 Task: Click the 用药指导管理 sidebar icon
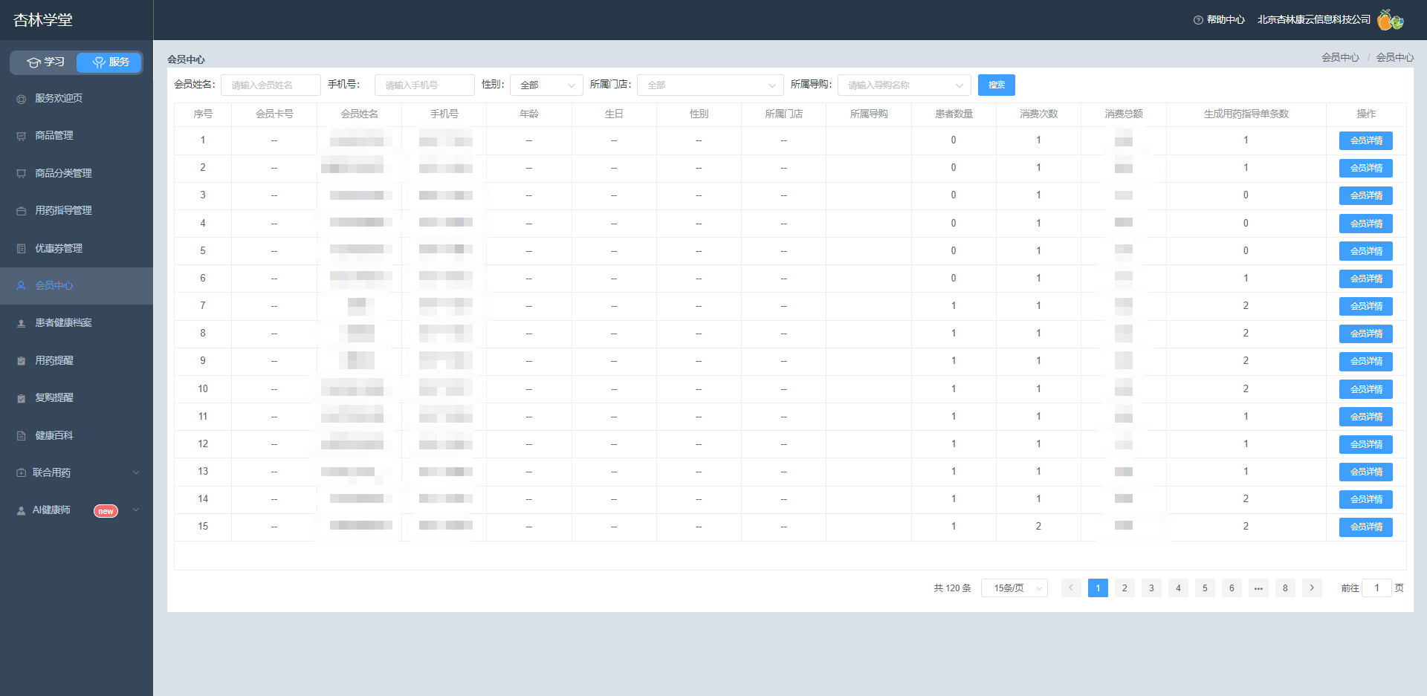click(x=21, y=211)
